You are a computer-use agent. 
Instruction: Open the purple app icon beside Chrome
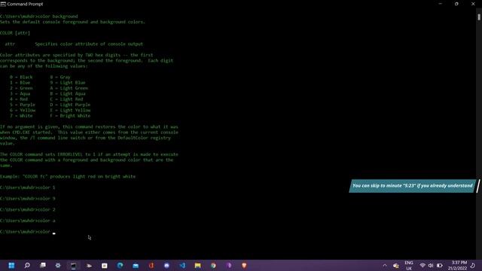pyautogui.click(x=229, y=266)
